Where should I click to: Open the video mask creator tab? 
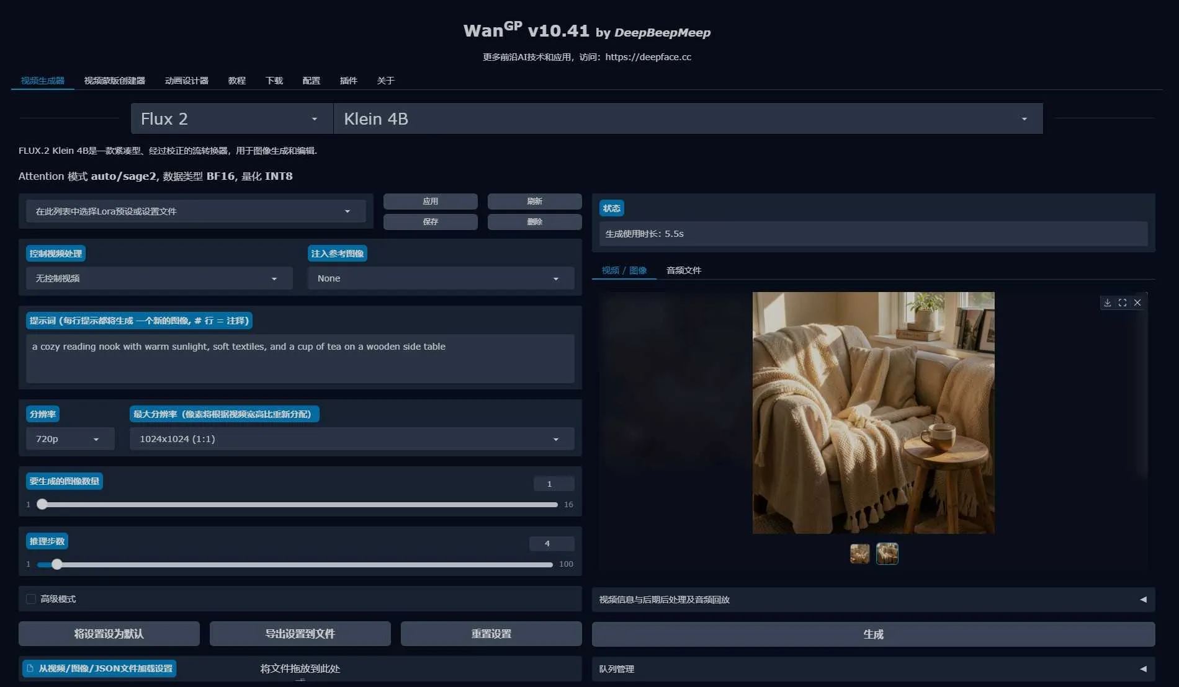(x=114, y=81)
